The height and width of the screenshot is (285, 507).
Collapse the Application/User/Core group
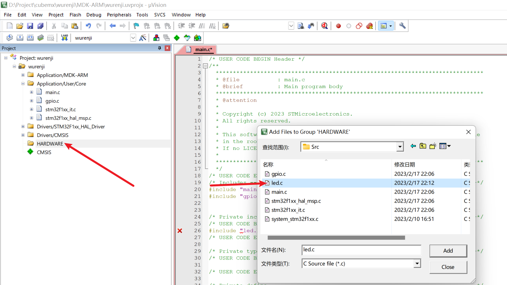(23, 84)
